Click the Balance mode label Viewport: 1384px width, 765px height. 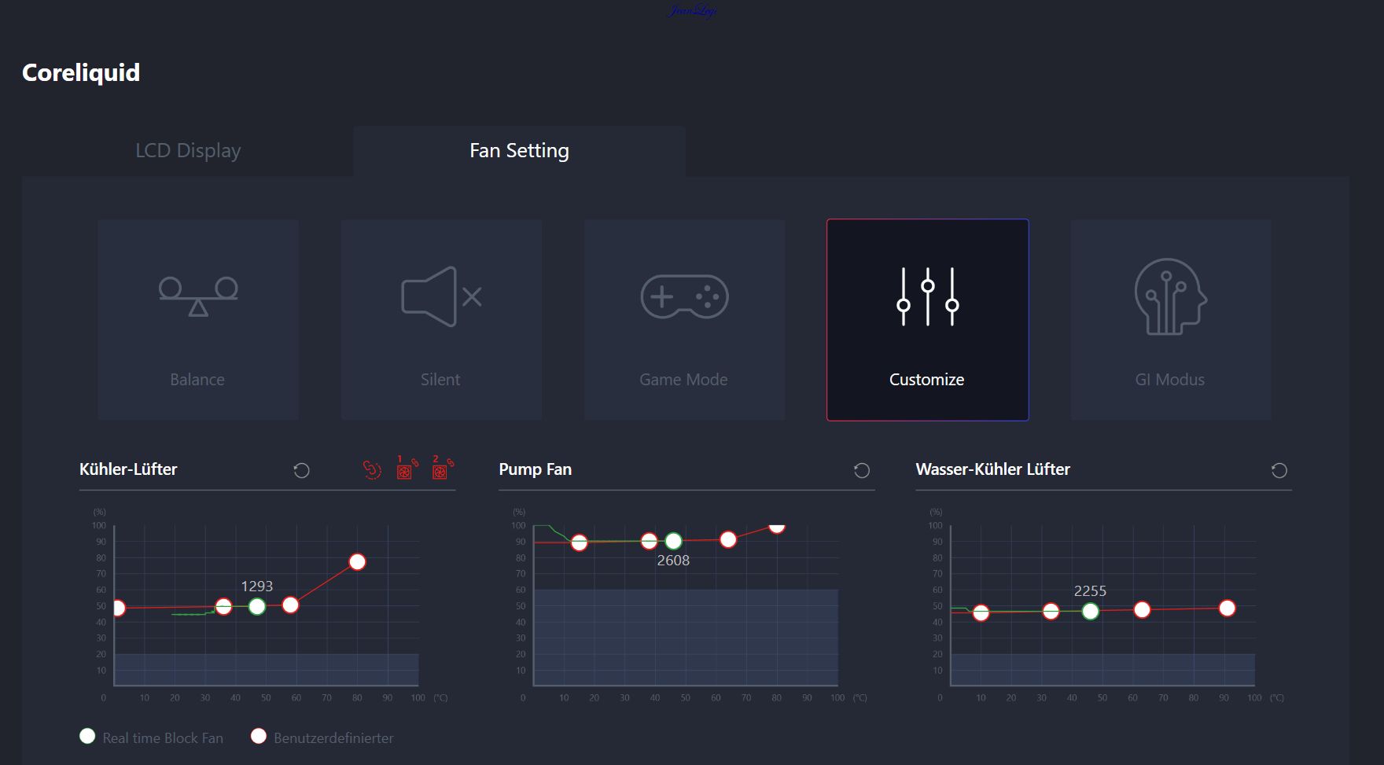pos(197,380)
